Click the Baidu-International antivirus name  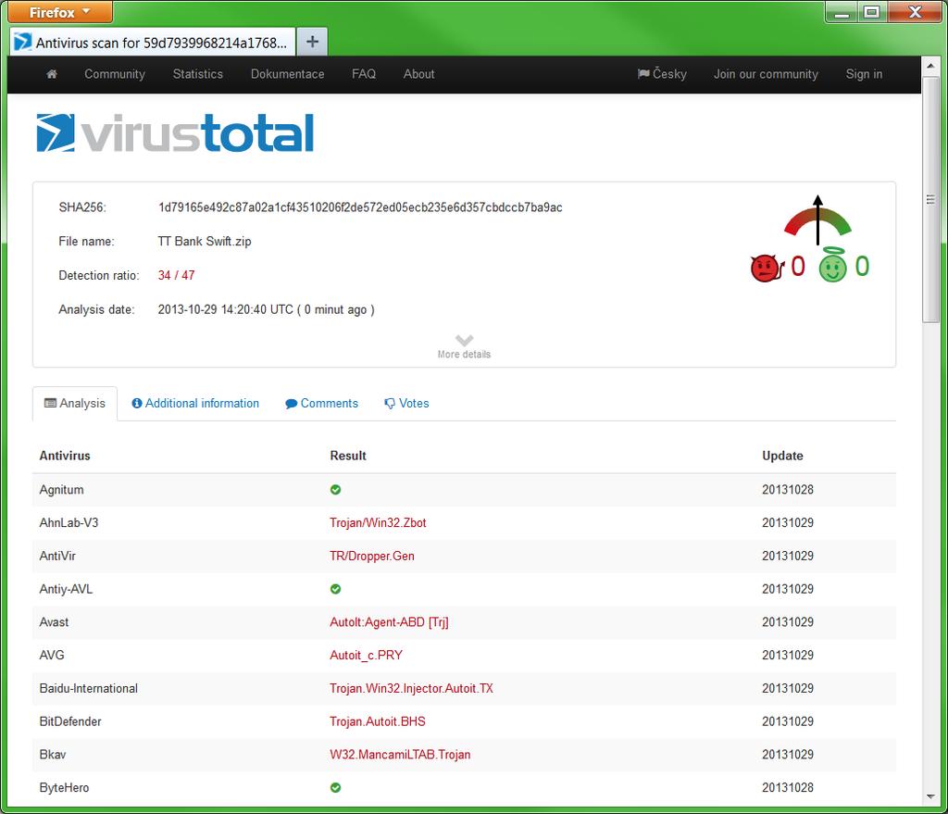coord(88,688)
